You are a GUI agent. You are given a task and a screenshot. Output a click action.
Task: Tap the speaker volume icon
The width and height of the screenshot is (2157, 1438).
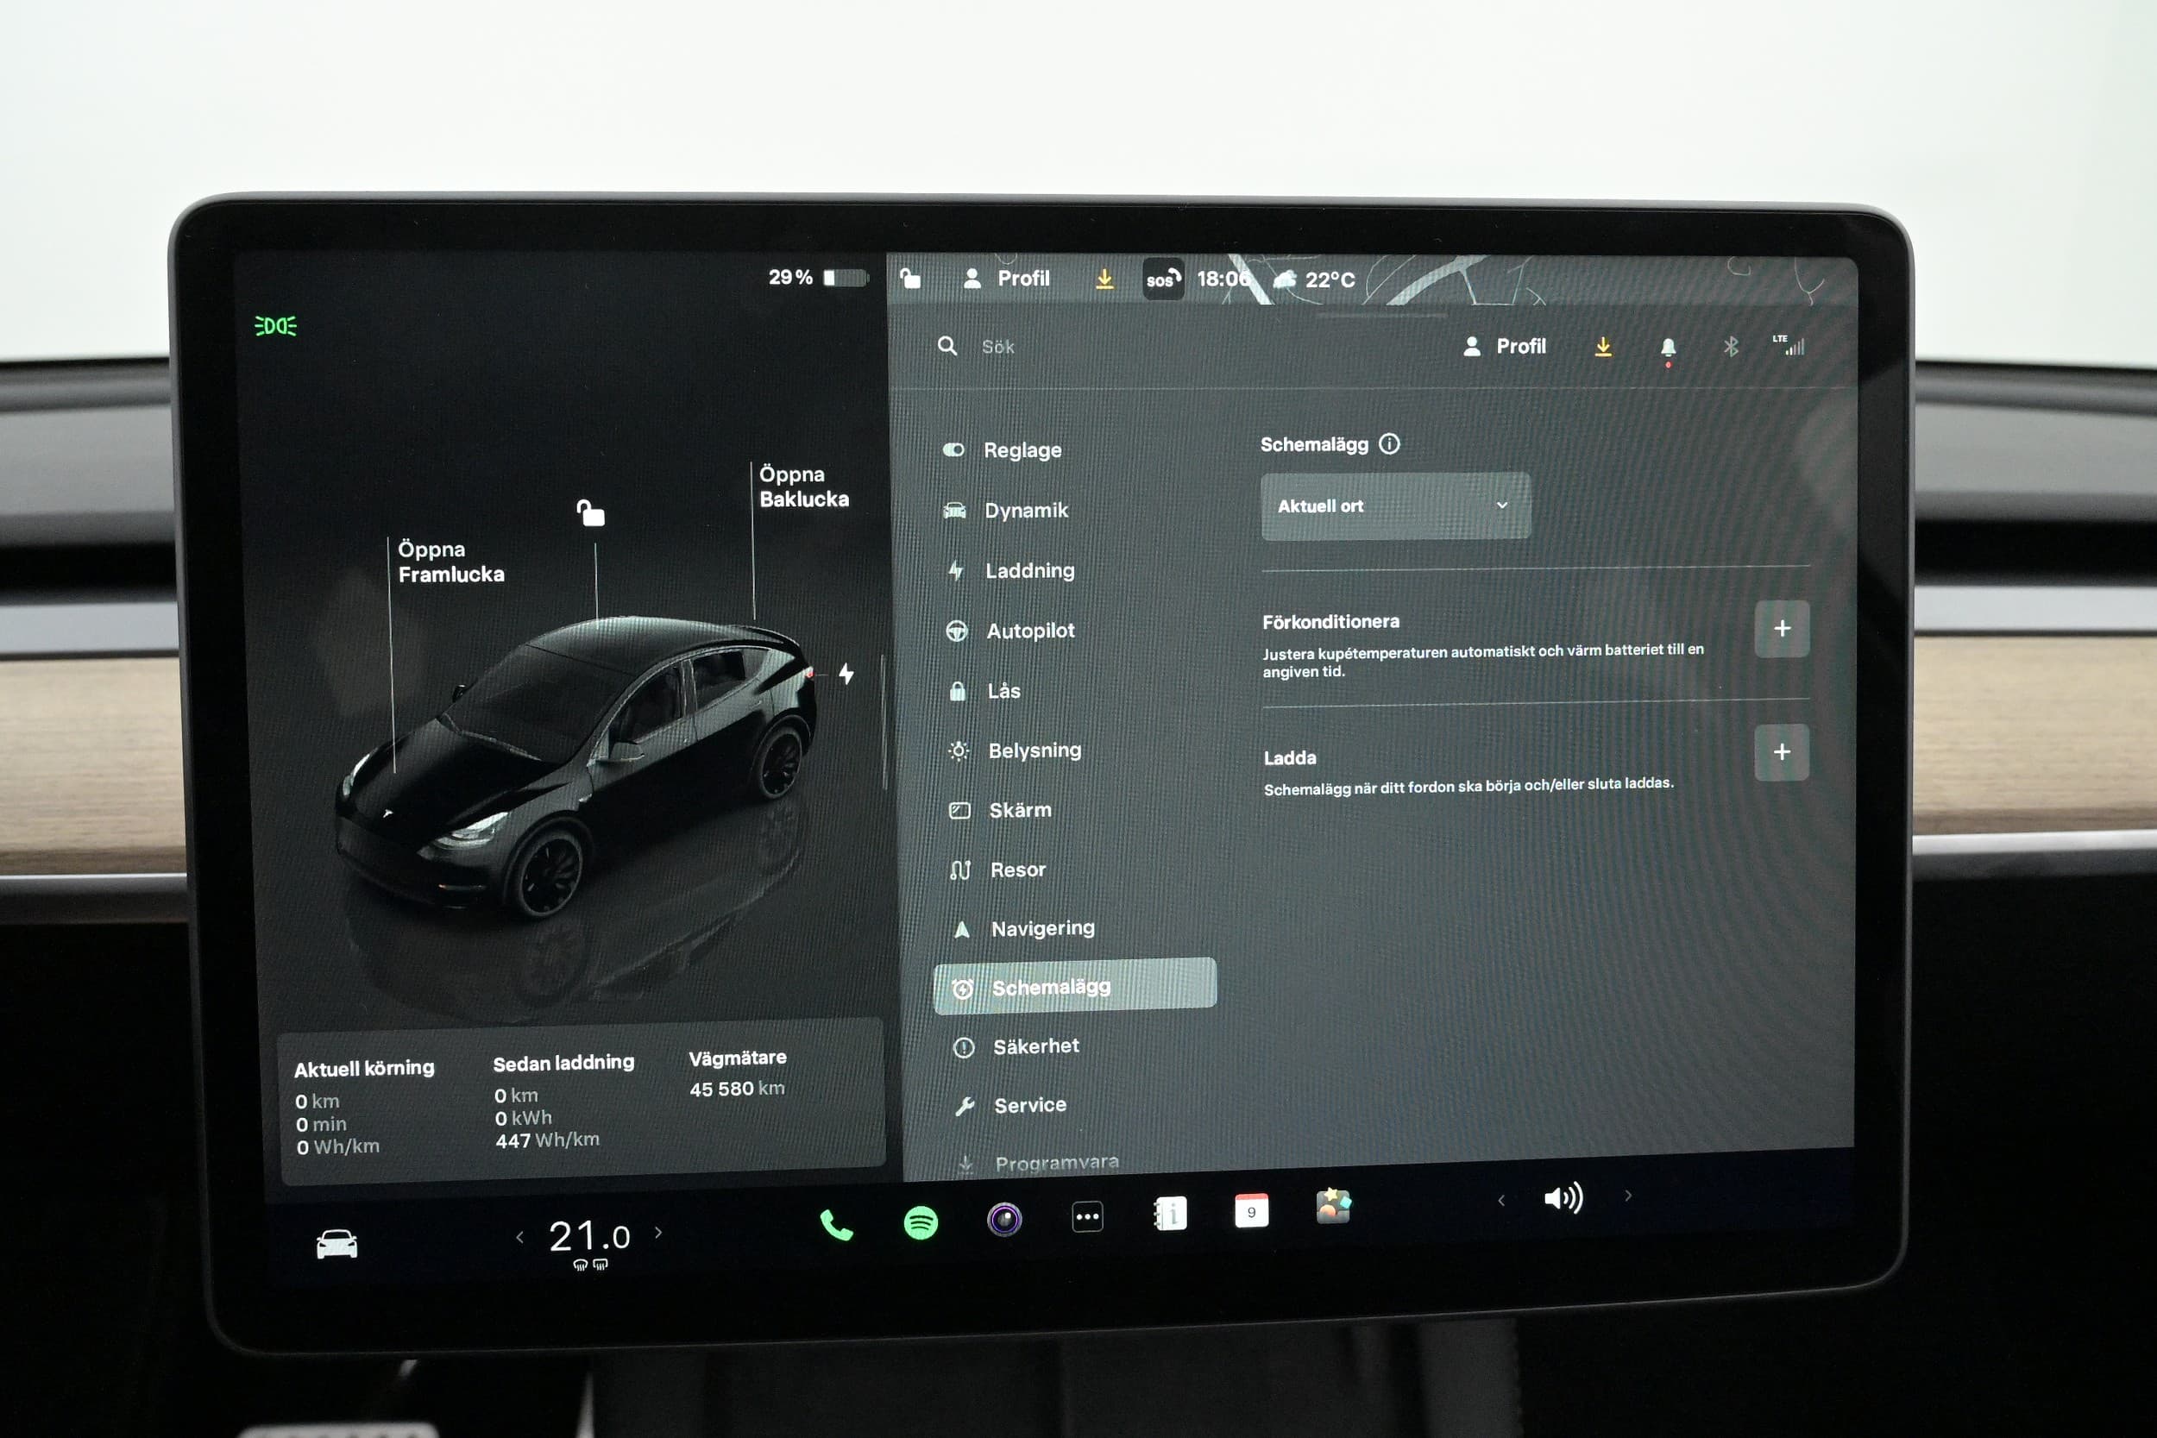coord(1563,1197)
